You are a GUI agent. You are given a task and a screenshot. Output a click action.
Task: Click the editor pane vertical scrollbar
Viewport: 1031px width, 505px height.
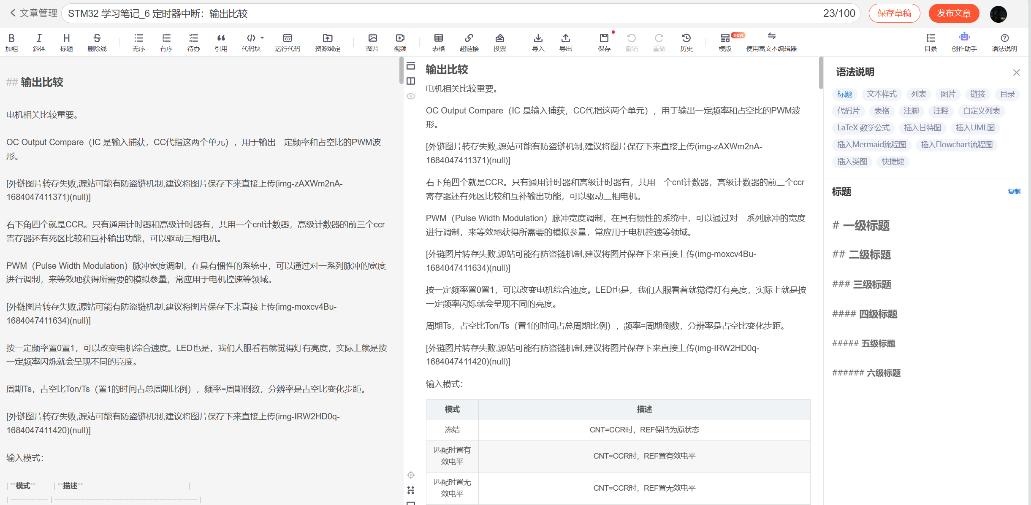pyautogui.click(x=401, y=70)
